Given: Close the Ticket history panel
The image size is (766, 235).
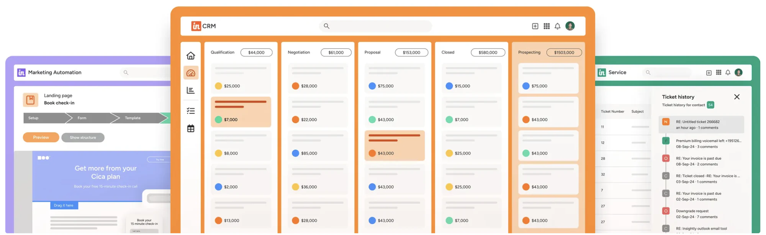Looking at the screenshot, I should point(737,97).
